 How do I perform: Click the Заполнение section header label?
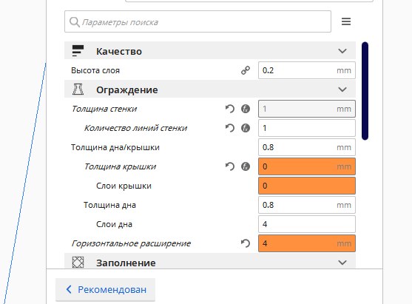point(126,263)
